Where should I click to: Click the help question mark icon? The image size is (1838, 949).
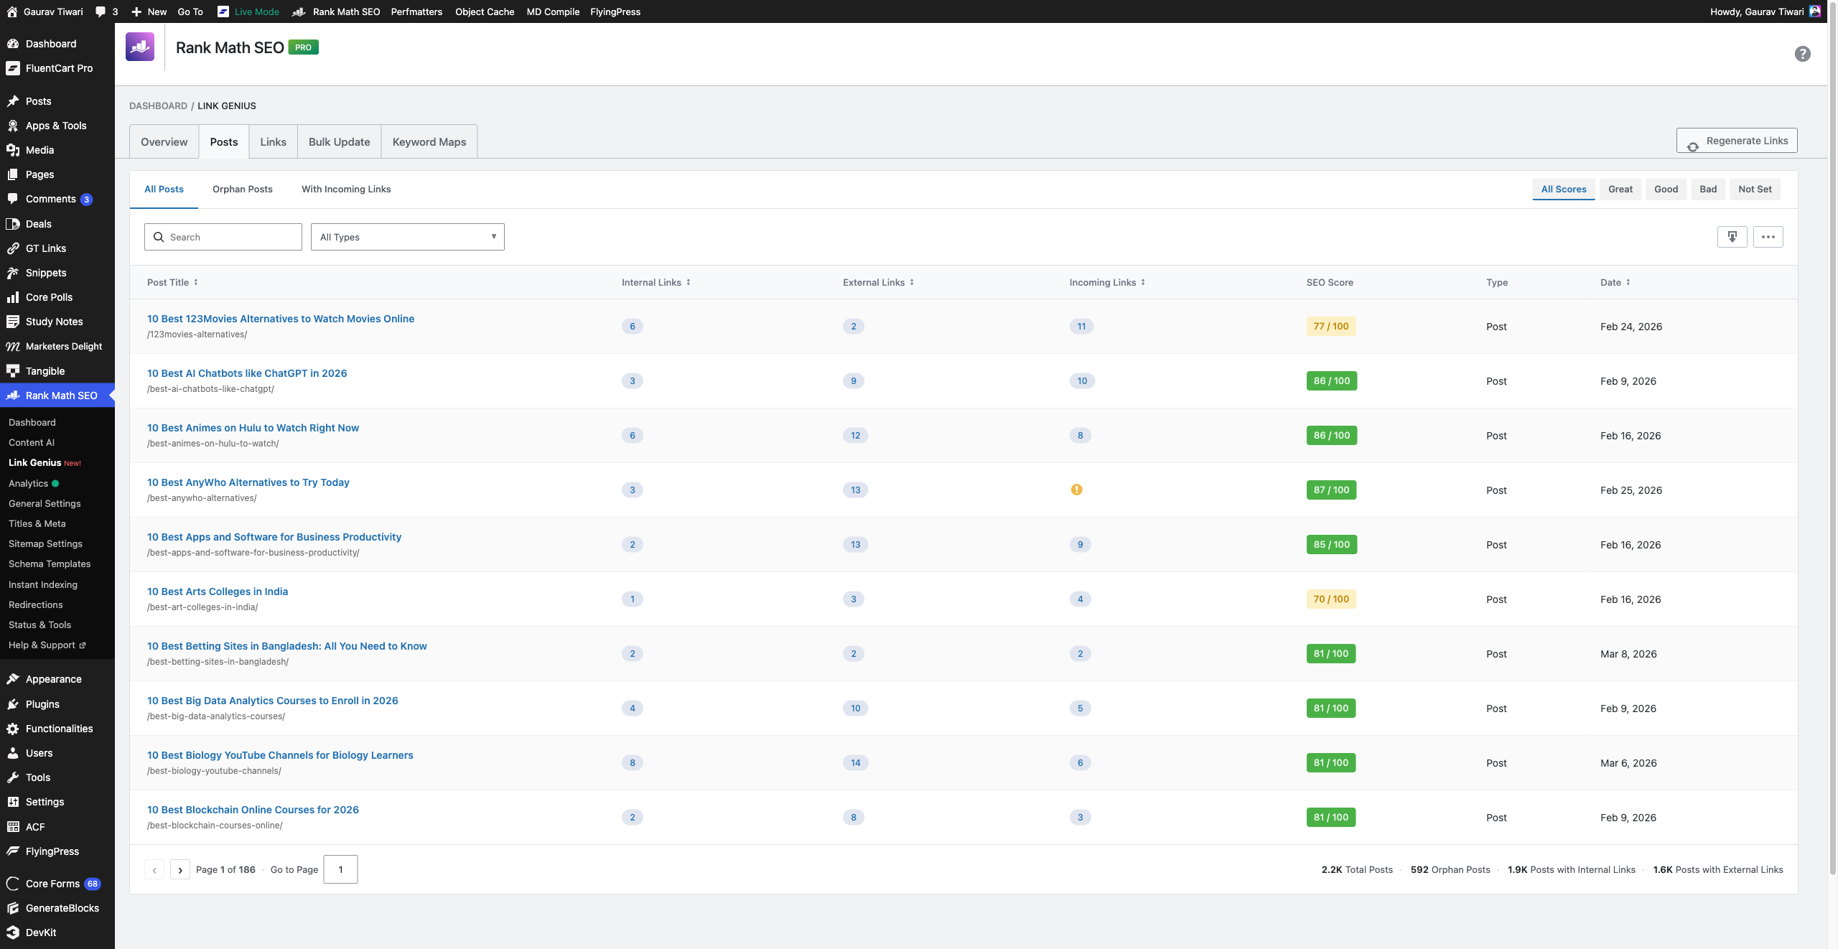pyautogui.click(x=1802, y=54)
